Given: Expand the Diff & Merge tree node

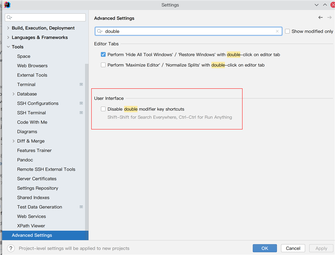Looking at the screenshot, I should coord(13,141).
